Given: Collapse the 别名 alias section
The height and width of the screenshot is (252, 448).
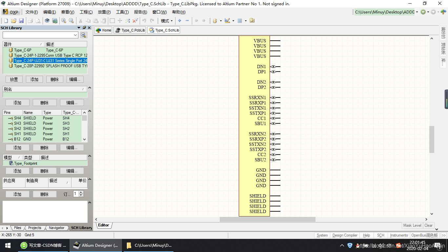Looking at the screenshot, I should tap(90, 88).
